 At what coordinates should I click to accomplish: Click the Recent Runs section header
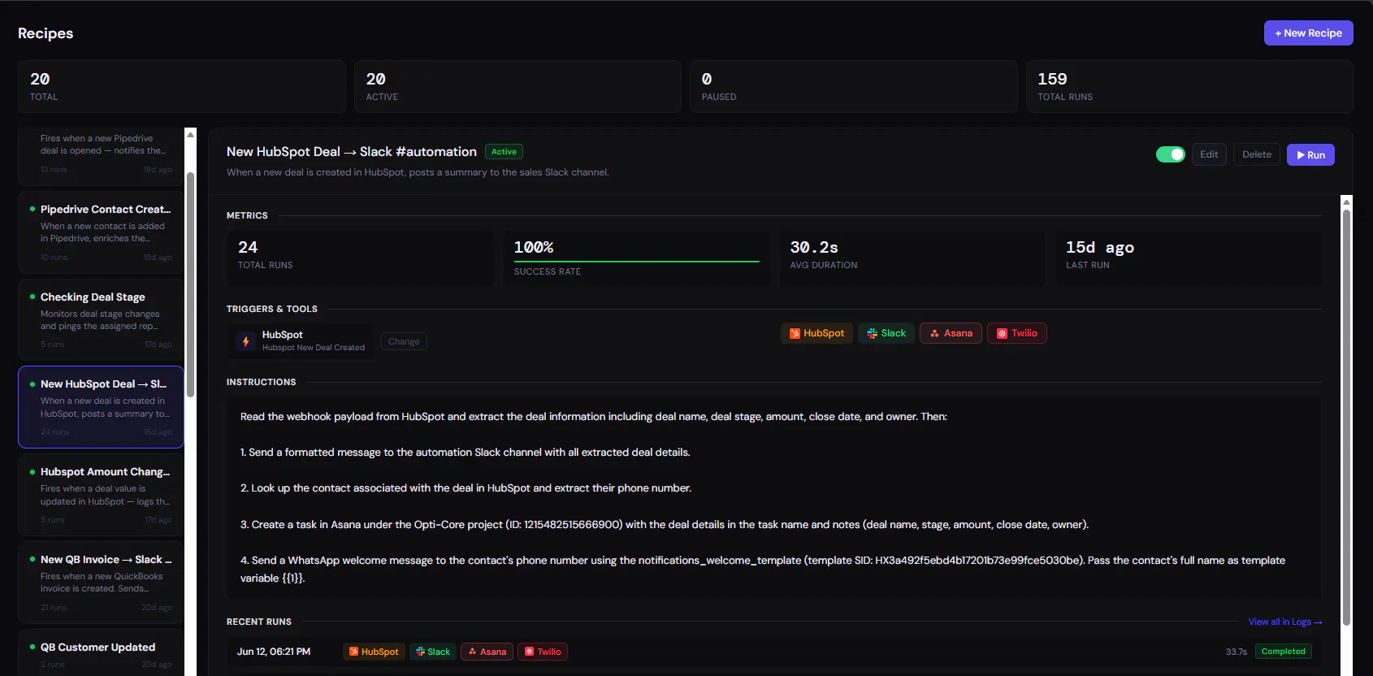[259, 622]
